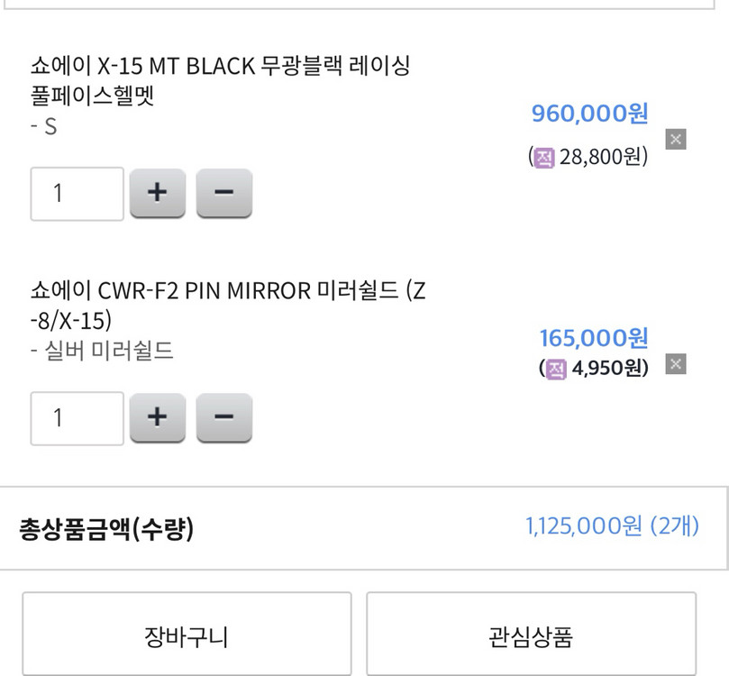The image size is (729, 676).
Task: Increase quantity of the X-15 MT BLACK helmet
Action: pos(158,193)
